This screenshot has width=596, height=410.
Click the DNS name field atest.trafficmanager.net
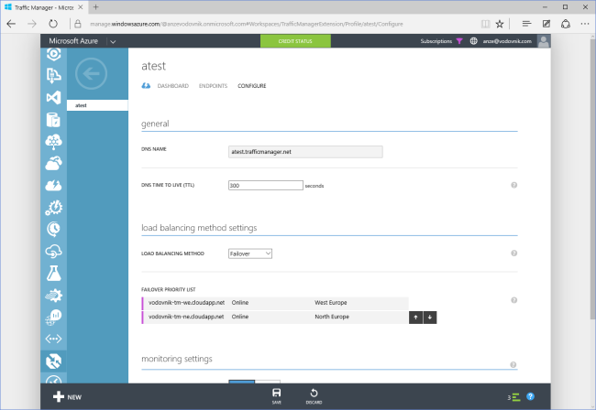(305, 152)
